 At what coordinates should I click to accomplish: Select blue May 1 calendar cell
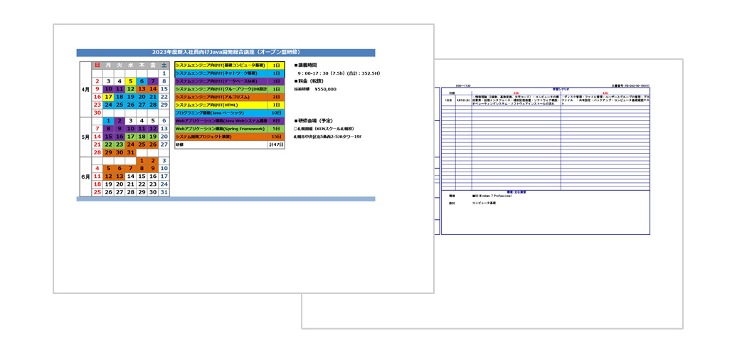pyautogui.click(x=108, y=121)
